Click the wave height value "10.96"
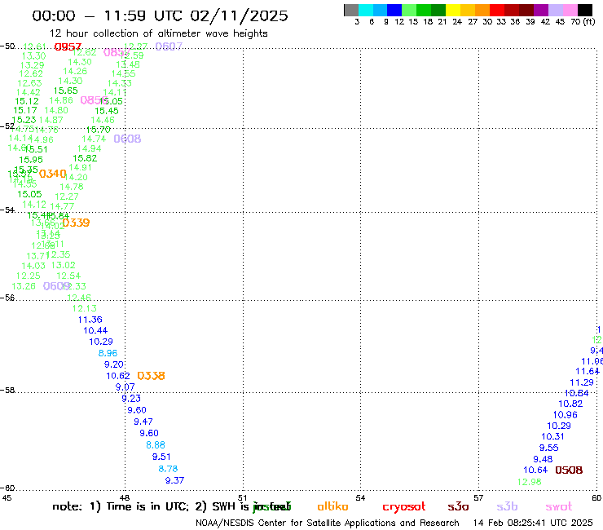This screenshot has width=603, height=530. (566, 415)
